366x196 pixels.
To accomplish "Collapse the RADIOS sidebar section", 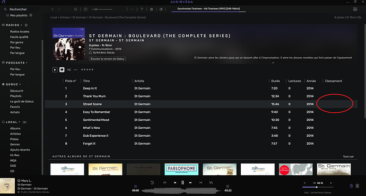I will tap(21, 25).
